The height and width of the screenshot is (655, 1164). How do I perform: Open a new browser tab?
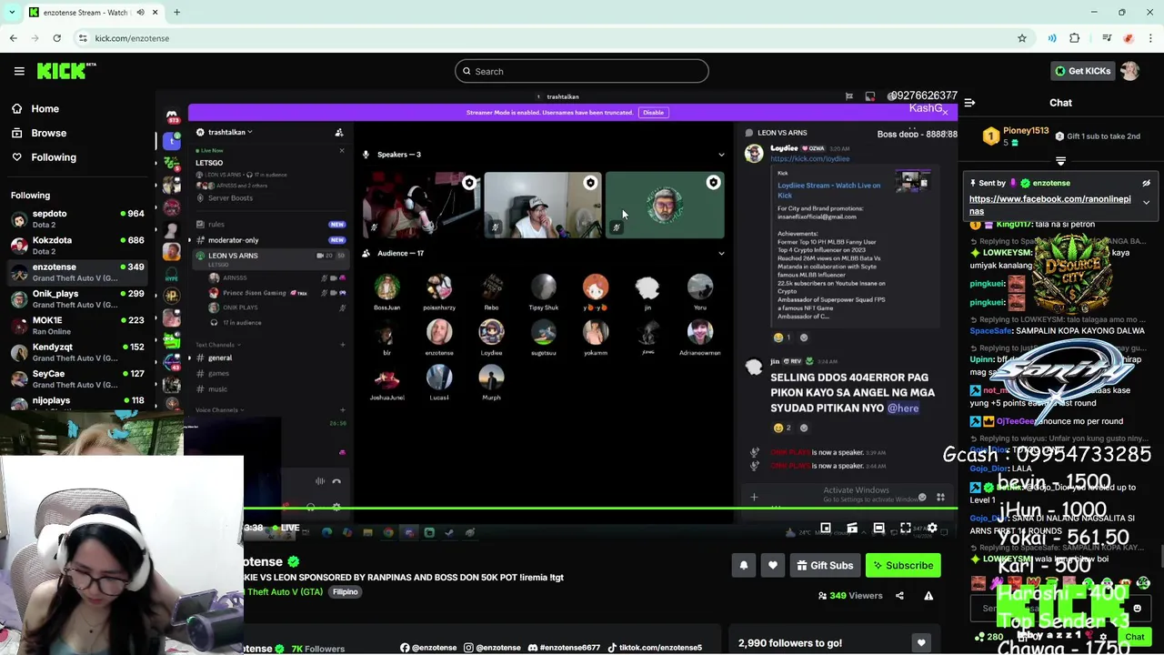pos(176,12)
